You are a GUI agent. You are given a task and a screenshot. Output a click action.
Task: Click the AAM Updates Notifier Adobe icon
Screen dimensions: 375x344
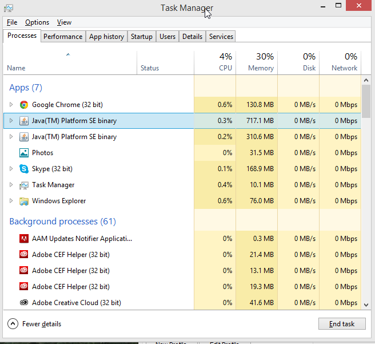click(23, 239)
